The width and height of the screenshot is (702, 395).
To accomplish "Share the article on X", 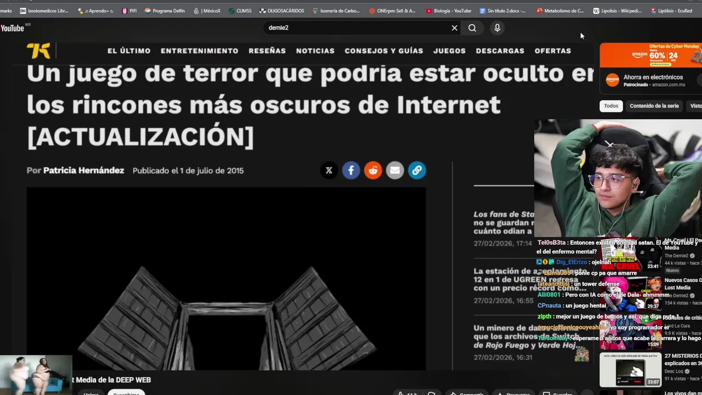I will 329,170.
